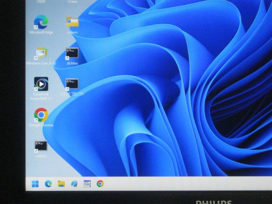The height and width of the screenshot is (204, 272).
Task: Open the cutwin folder shortcut
Action: (x=72, y=22)
